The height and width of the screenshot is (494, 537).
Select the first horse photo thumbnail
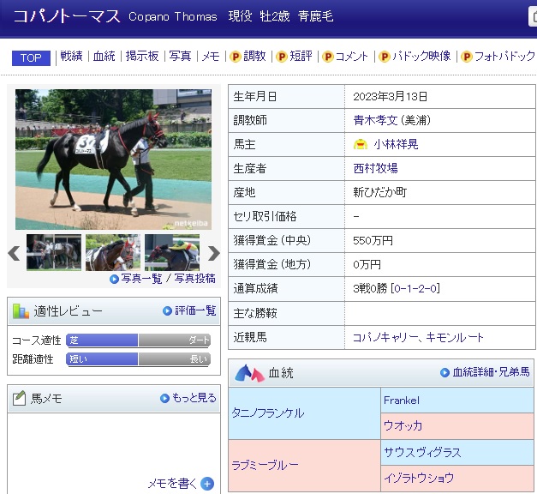click(54, 252)
